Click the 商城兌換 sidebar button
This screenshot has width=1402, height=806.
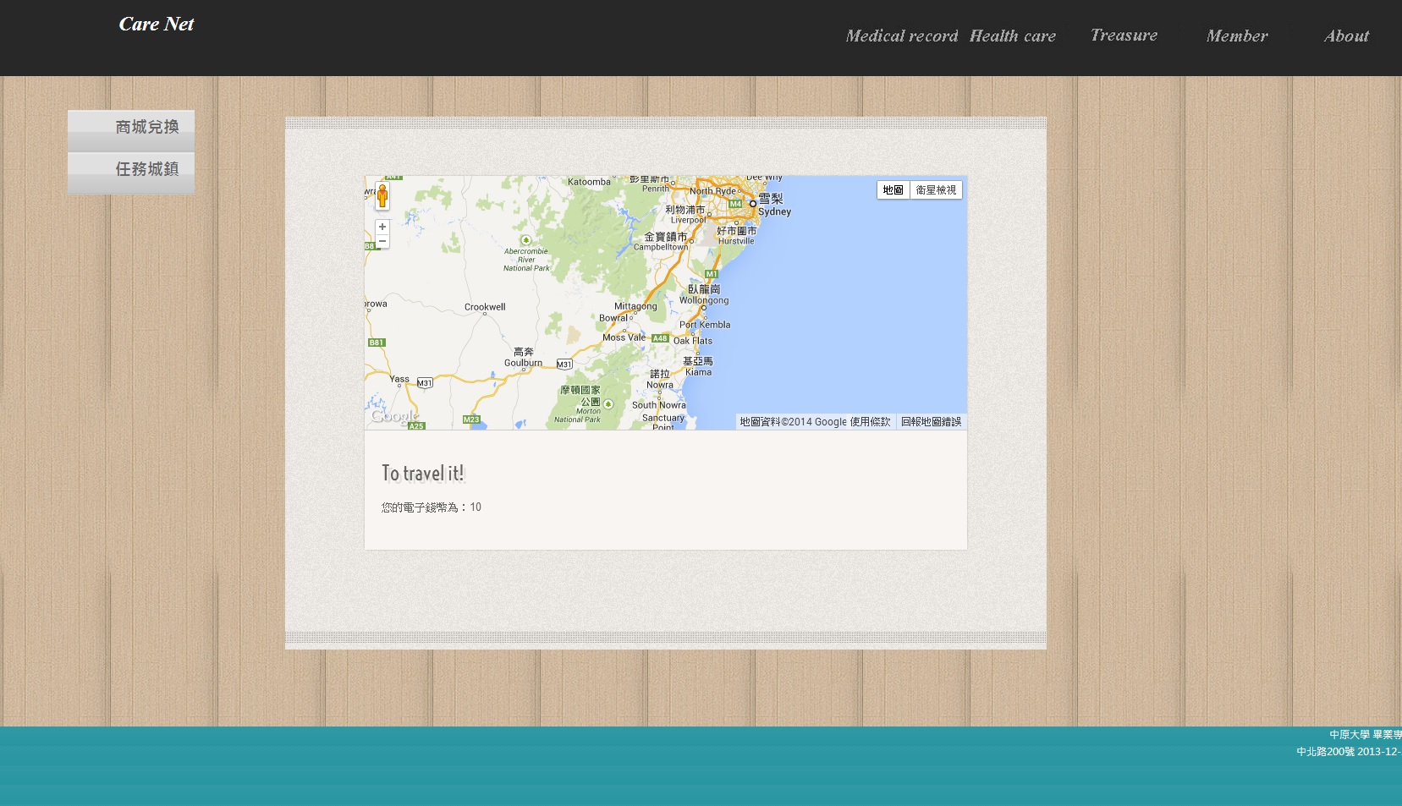click(131, 128)
